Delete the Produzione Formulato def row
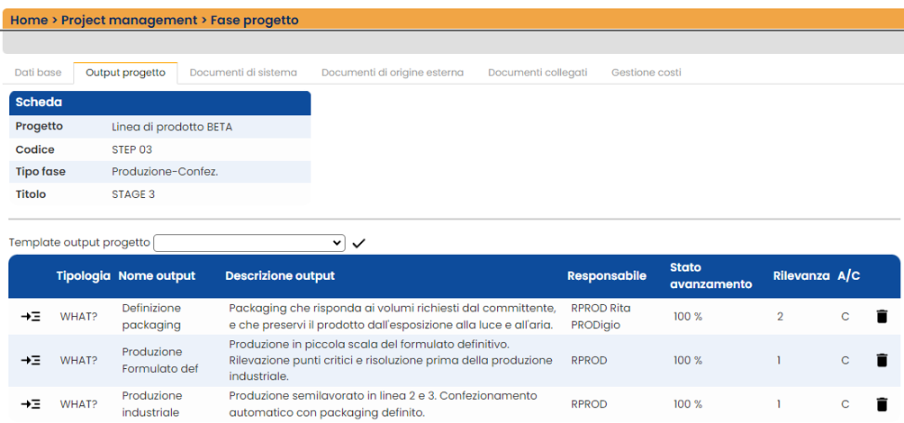The height and width of the screenshot is (423, 904). 881,360
